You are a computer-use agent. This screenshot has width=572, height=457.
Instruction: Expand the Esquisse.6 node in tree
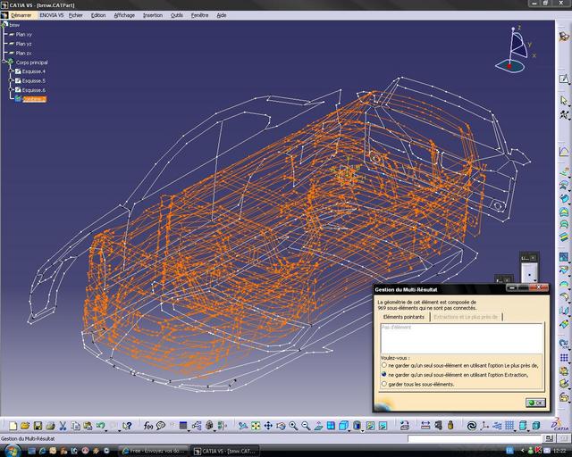[x=12, y=90]
